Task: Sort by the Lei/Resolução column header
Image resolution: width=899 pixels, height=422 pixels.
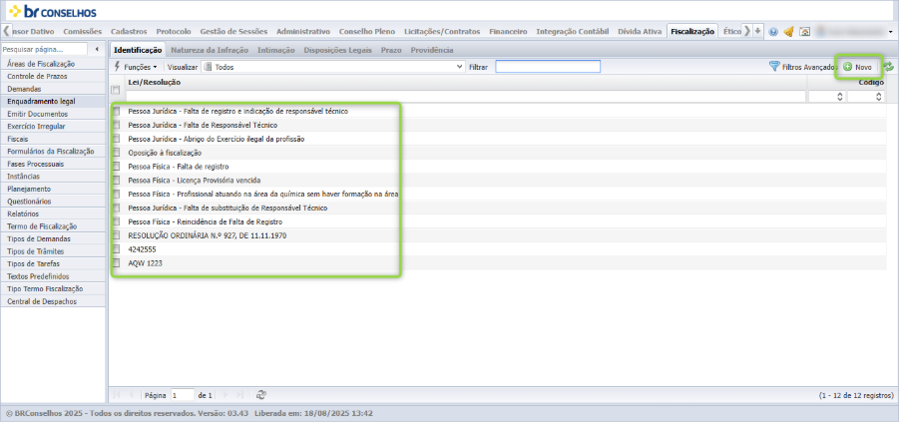Action: click(x=155, y=83)
